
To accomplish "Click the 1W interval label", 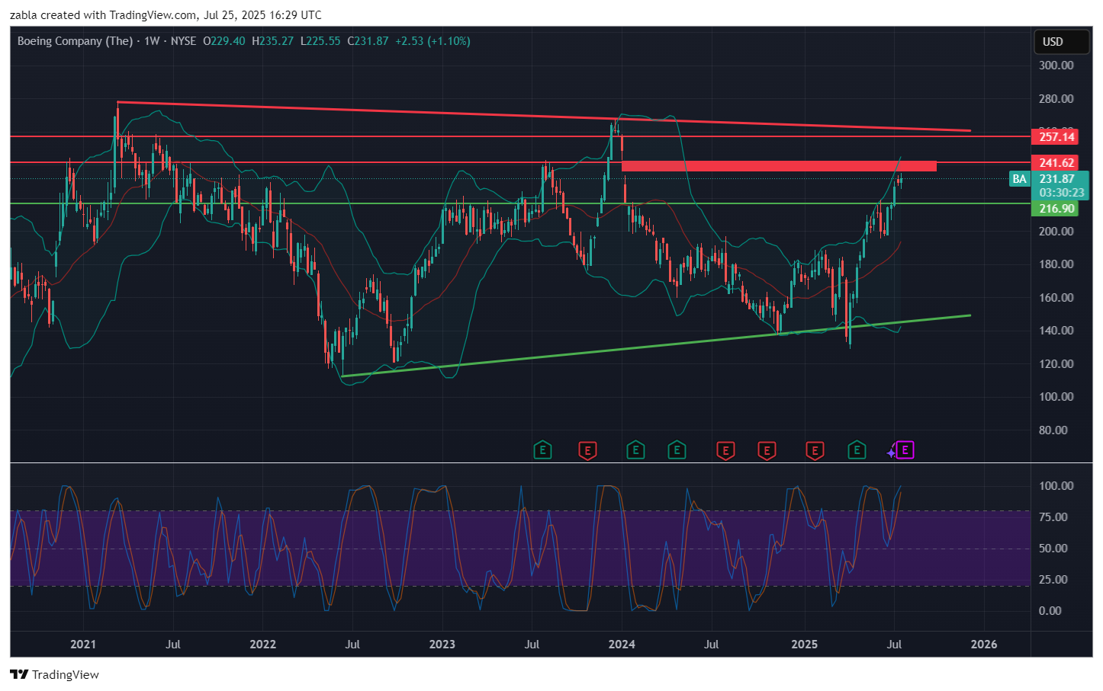I will coord(152,41).
